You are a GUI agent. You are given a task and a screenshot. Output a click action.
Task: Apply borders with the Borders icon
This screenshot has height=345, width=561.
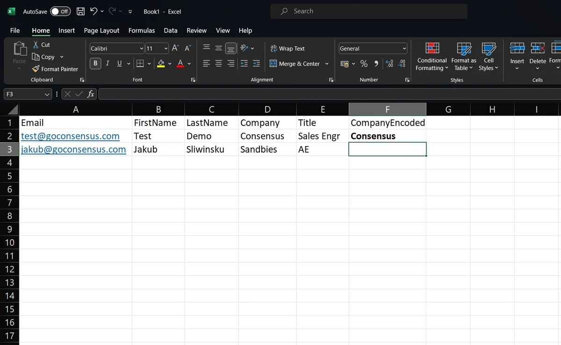[x=140, y=63]
